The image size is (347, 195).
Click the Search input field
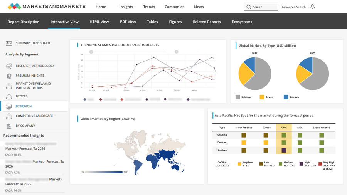[x=264, y=7]
